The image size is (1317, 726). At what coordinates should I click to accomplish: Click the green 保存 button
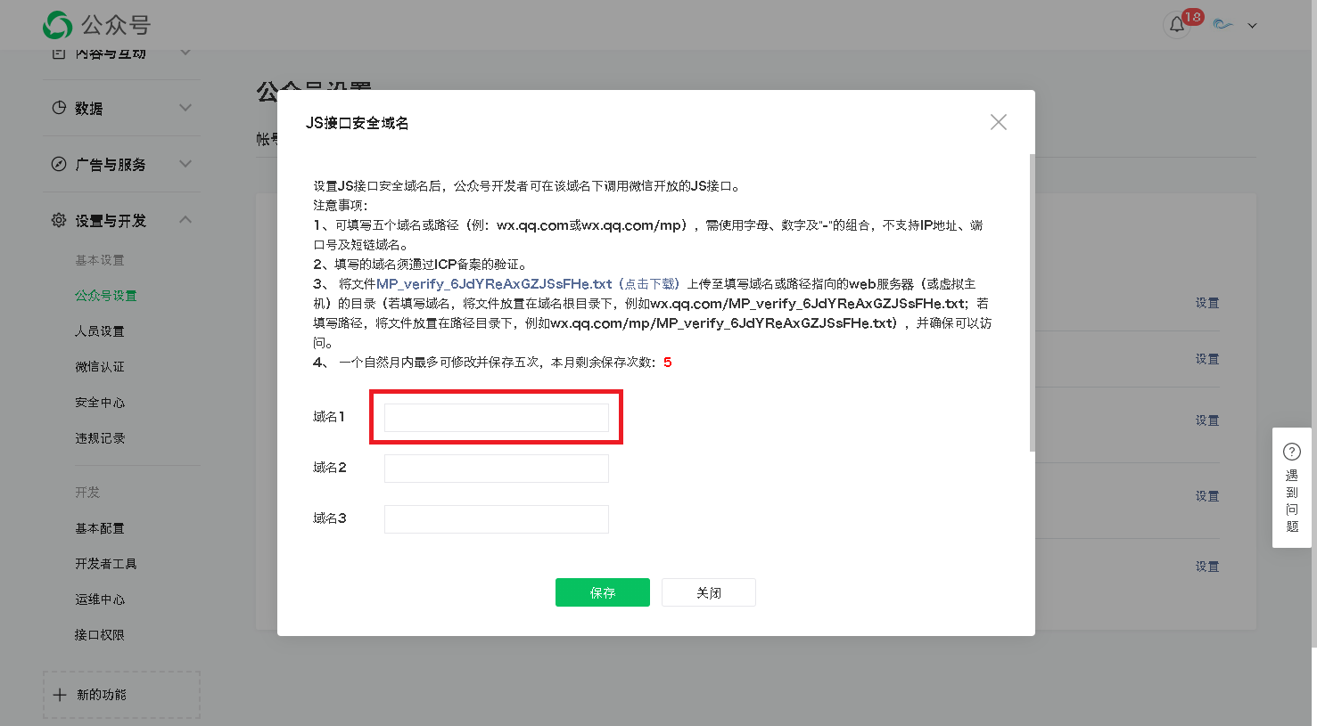(x=602, y=592)
